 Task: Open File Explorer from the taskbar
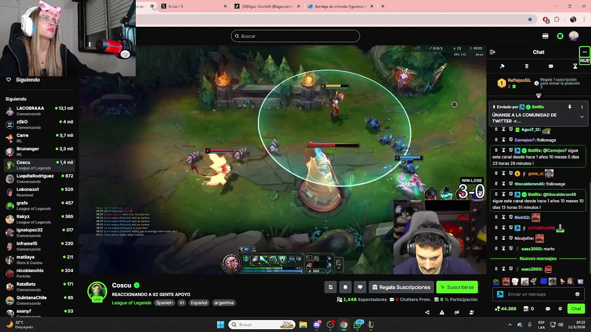tap(303, 325)
